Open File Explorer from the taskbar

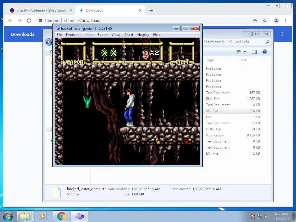tap(25, 216)
